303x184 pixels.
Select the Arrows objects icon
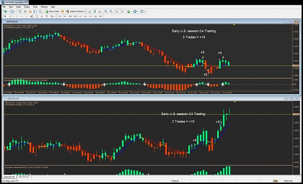pos(52,17)
